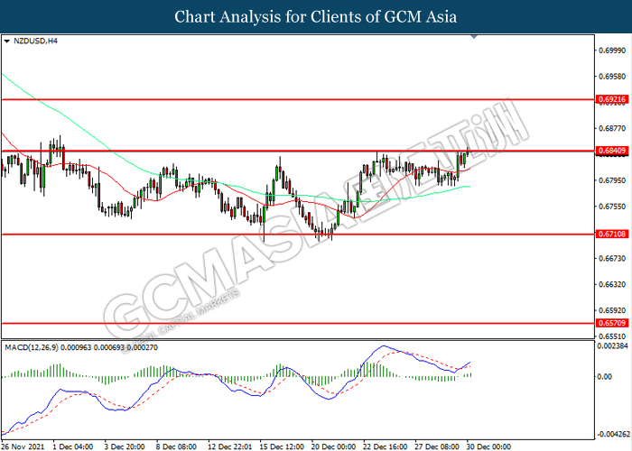Screen dimensions: 632x451
Task: Select the 0.65709 support price label
Action: pyautogui.click(x=613, y=323)
